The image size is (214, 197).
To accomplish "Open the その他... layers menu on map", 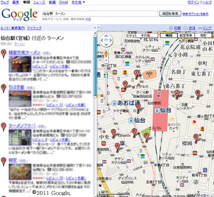I will 147,35.
